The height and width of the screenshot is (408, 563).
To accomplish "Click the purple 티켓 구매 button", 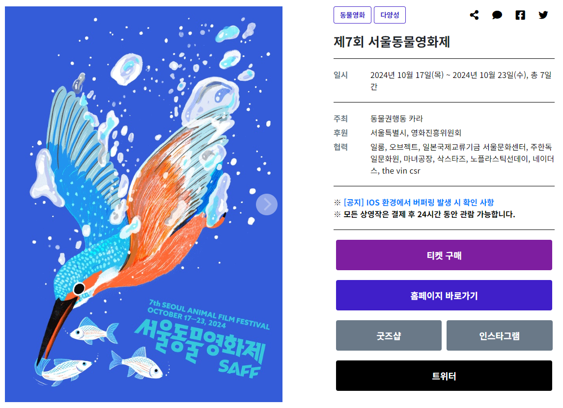I will 444,255.
